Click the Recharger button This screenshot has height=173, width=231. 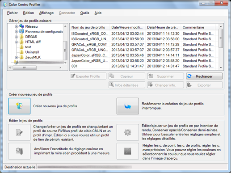click(x=204, y=76)
